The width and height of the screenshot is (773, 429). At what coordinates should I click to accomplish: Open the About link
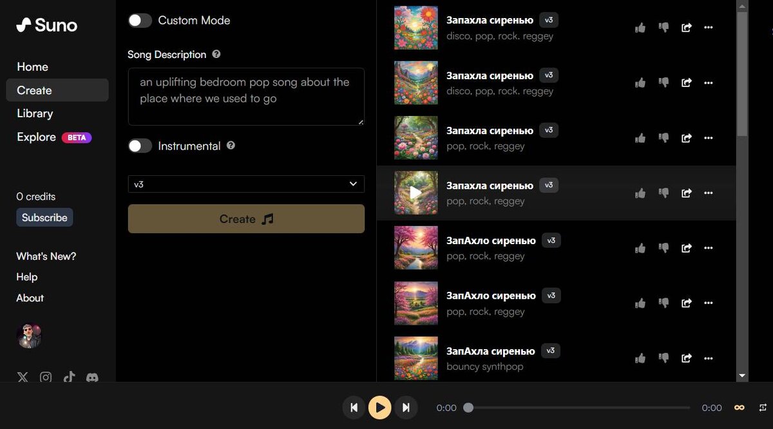30,298
